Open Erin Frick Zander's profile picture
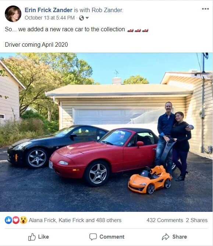This screenshot has width=213, height=246. (x=13, y=14)
